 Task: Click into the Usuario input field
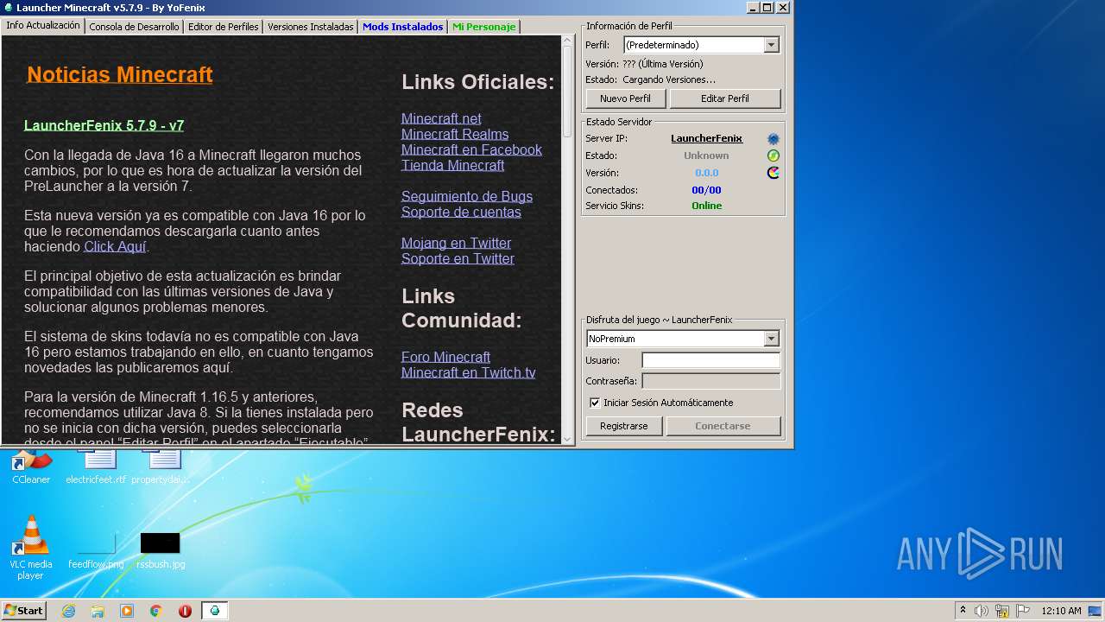711,360
